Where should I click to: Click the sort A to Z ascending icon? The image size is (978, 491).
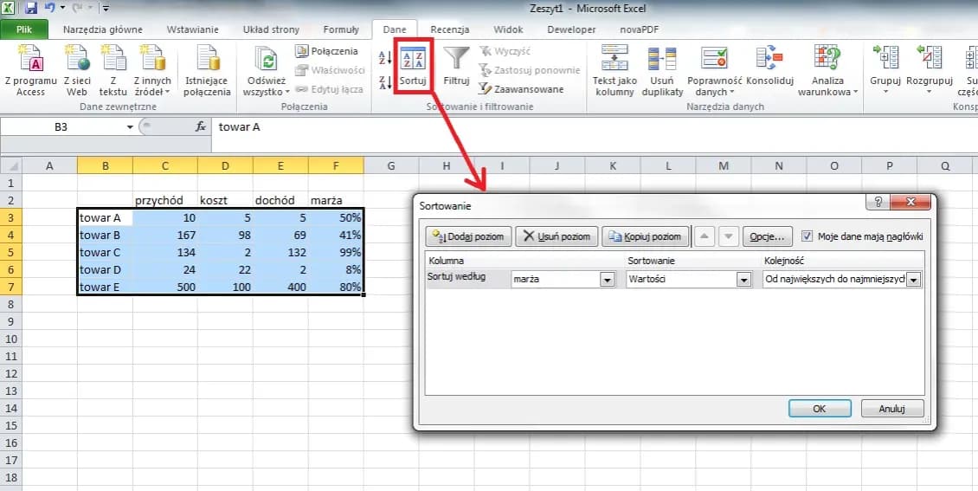click(384, 58)
